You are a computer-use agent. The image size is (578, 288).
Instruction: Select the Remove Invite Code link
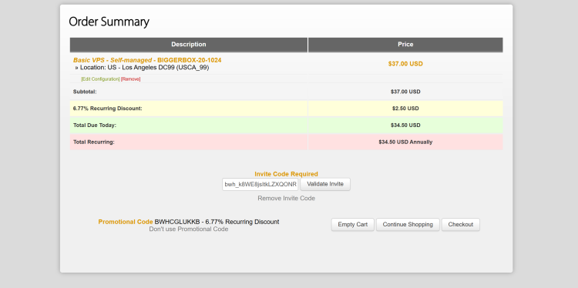coord(287,198)
